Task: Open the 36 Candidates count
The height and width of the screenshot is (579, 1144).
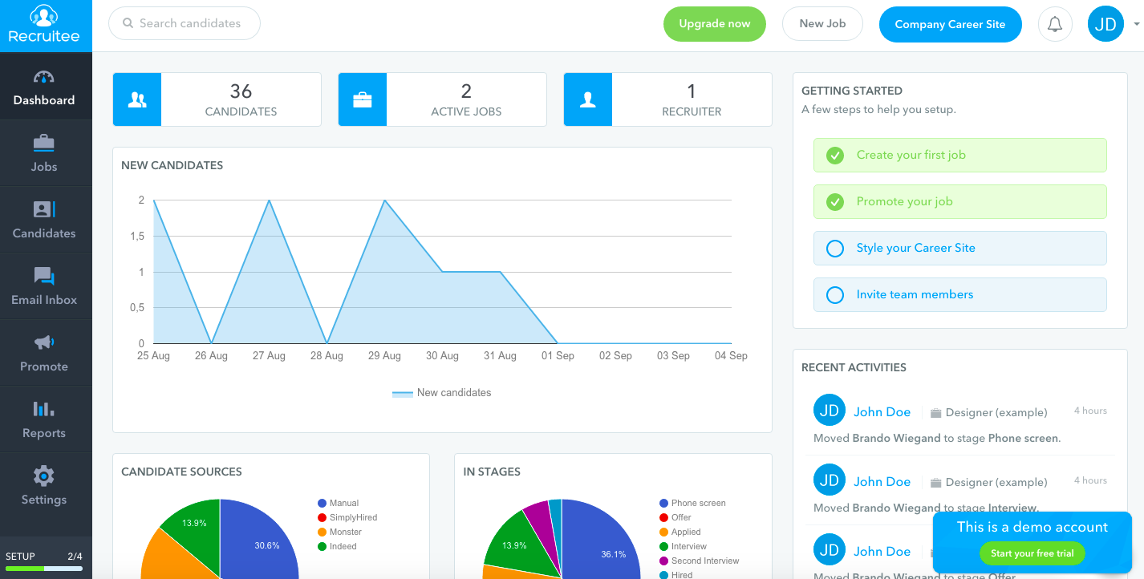Action: 241,99
